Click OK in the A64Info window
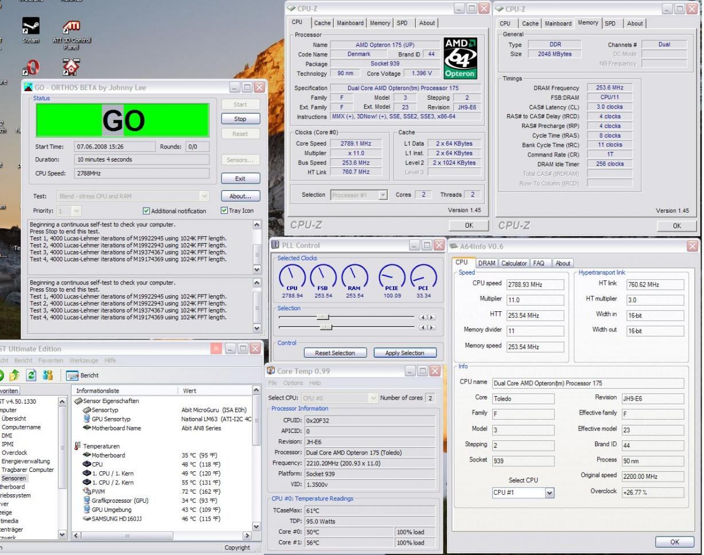704x555 pixels. (674, 542)
